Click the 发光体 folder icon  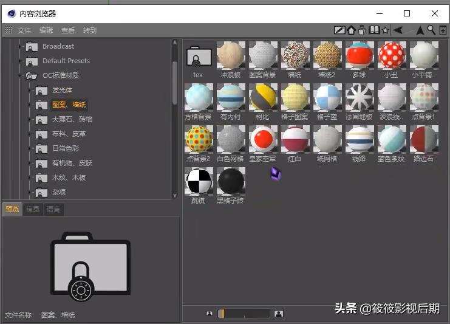(x=41, y=91)
